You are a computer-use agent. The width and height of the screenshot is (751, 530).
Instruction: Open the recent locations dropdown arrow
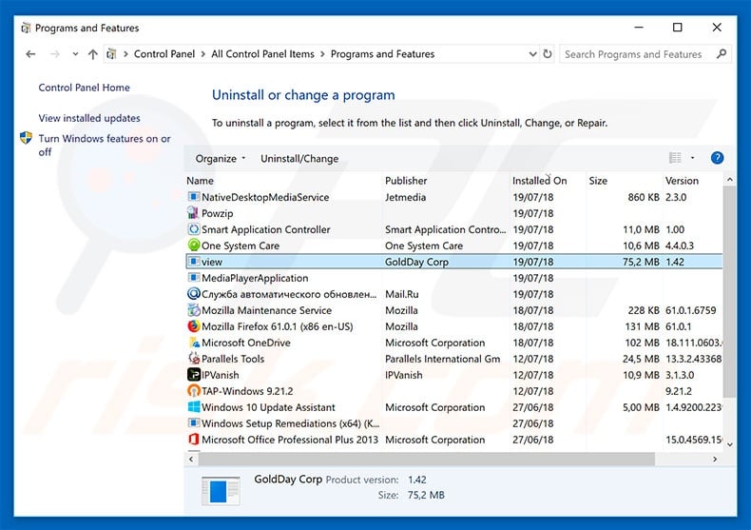75,54
